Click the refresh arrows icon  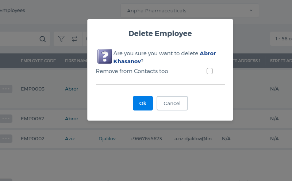tap(75, 39)
